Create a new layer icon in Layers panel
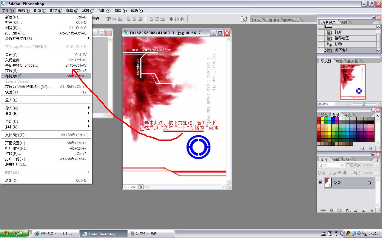The height and width of the screenshot is (238, 382). coord(363,210)
